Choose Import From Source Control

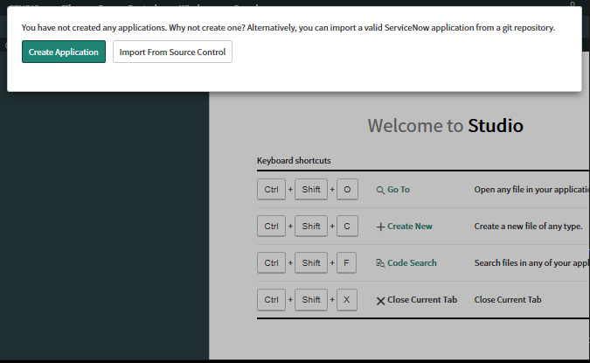click(172, 52)
